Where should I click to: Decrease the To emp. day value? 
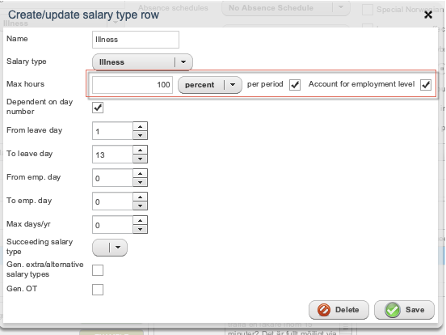[x=141, y=206]
